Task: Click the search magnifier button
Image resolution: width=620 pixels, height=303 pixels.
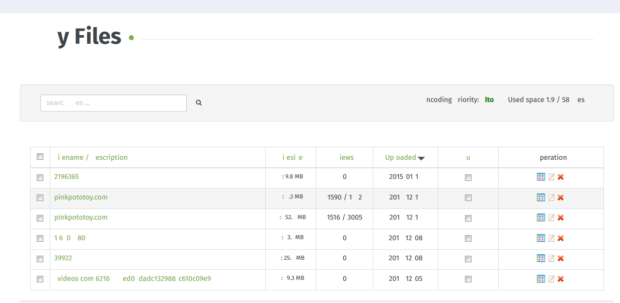Action: pos(199,103)
